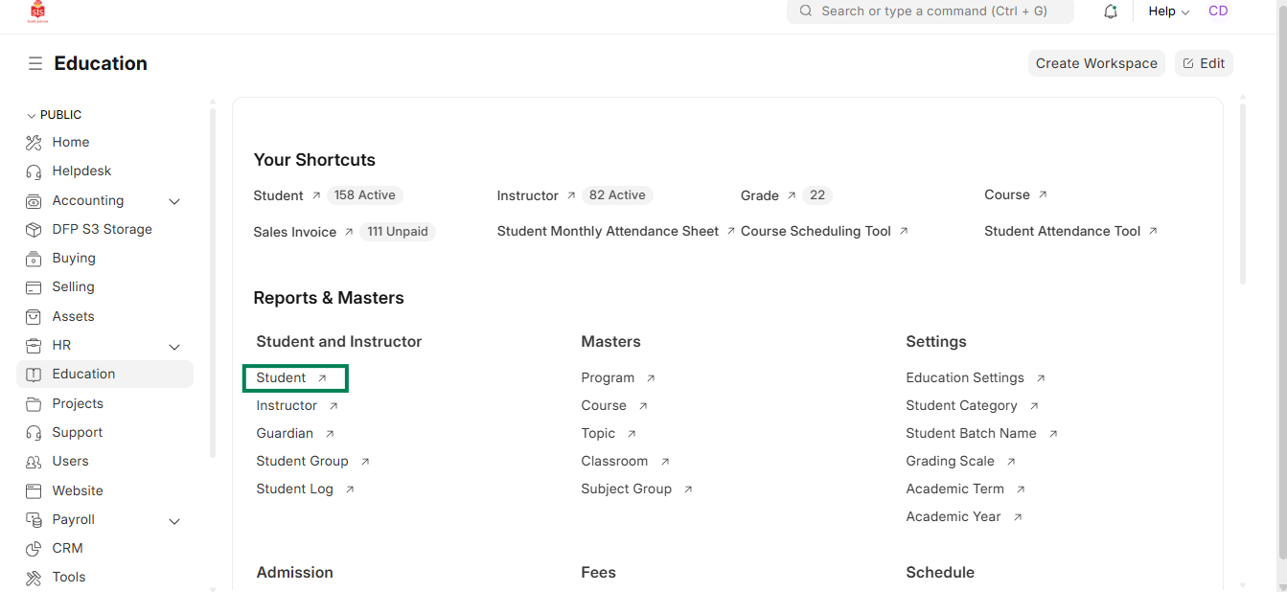
Task: Click the Edit workspace button
Action: 1204,63
